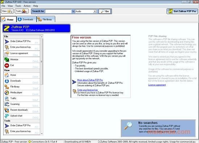The height and width of the screenshot is (143, 199).
Task: Click the Traffic icon in sidebar
Action: point(7,98)
